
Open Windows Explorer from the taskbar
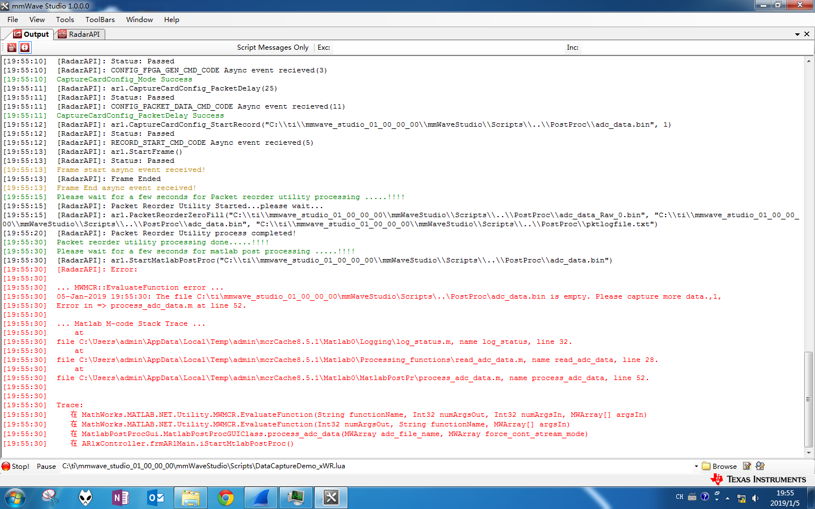pyautogui.click(x=191, y=498)
